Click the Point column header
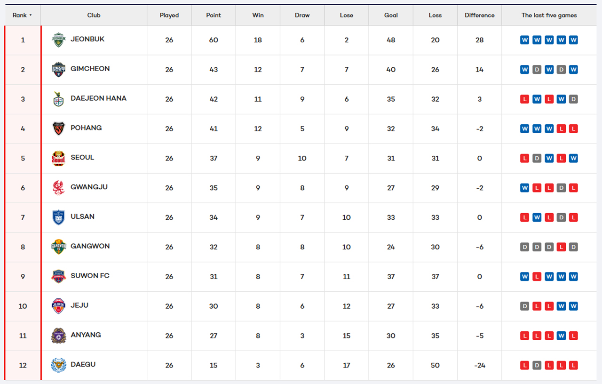 point(214,15)
